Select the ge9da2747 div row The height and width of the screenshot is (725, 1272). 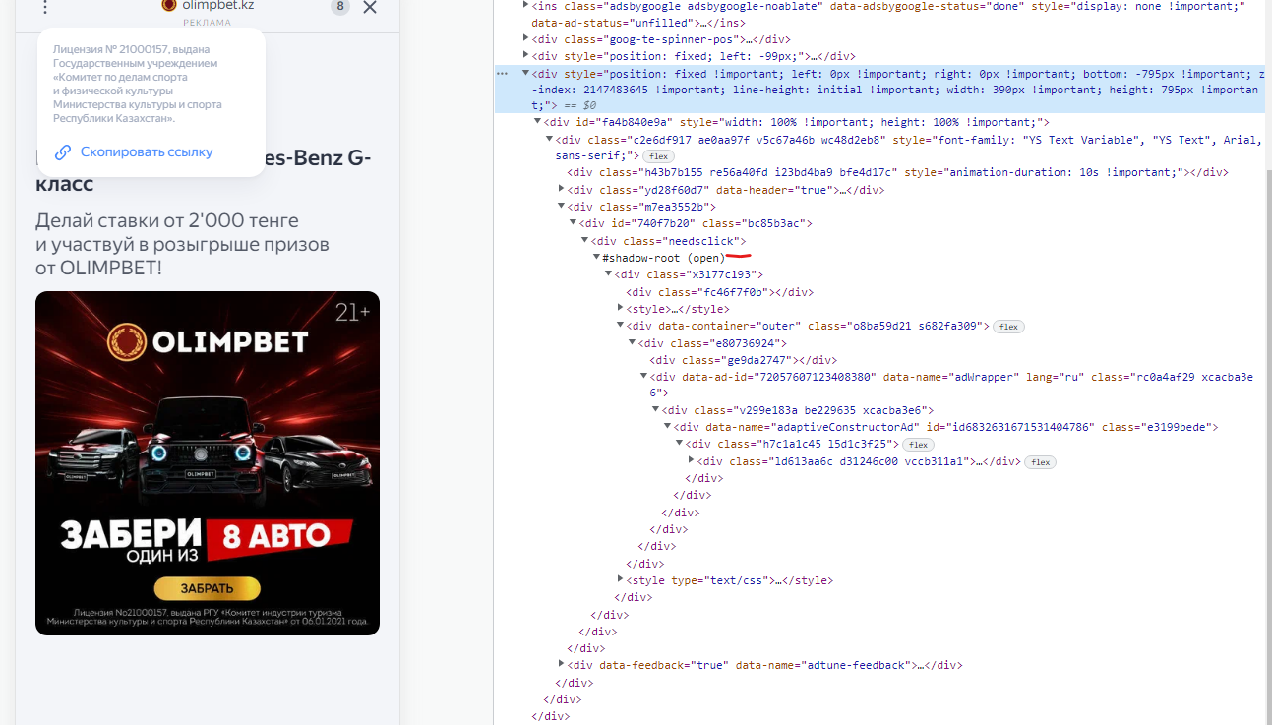pyautogui.click(x=743, y=360)
